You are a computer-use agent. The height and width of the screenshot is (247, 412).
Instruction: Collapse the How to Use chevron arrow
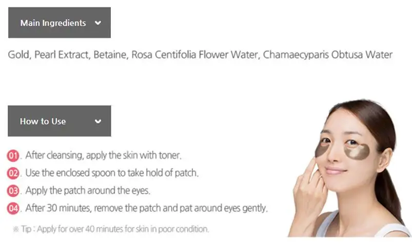[98, 121]
